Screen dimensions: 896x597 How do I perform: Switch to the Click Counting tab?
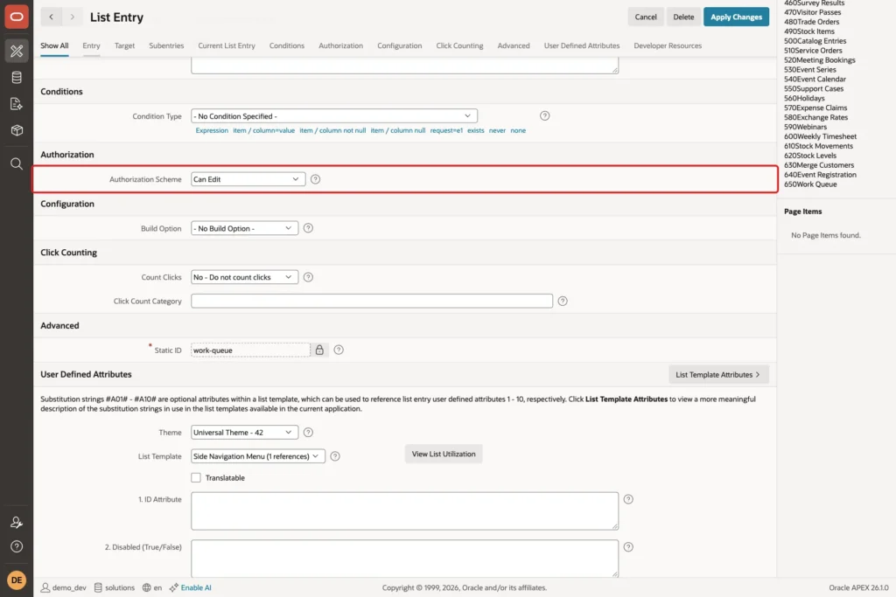click(459, 45)
